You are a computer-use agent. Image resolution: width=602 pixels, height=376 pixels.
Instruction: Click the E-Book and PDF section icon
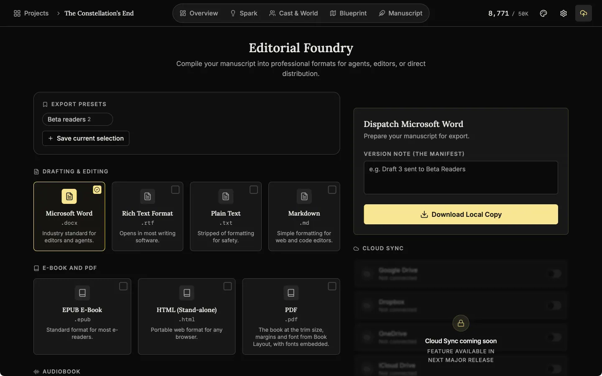(x=36, y=268)
